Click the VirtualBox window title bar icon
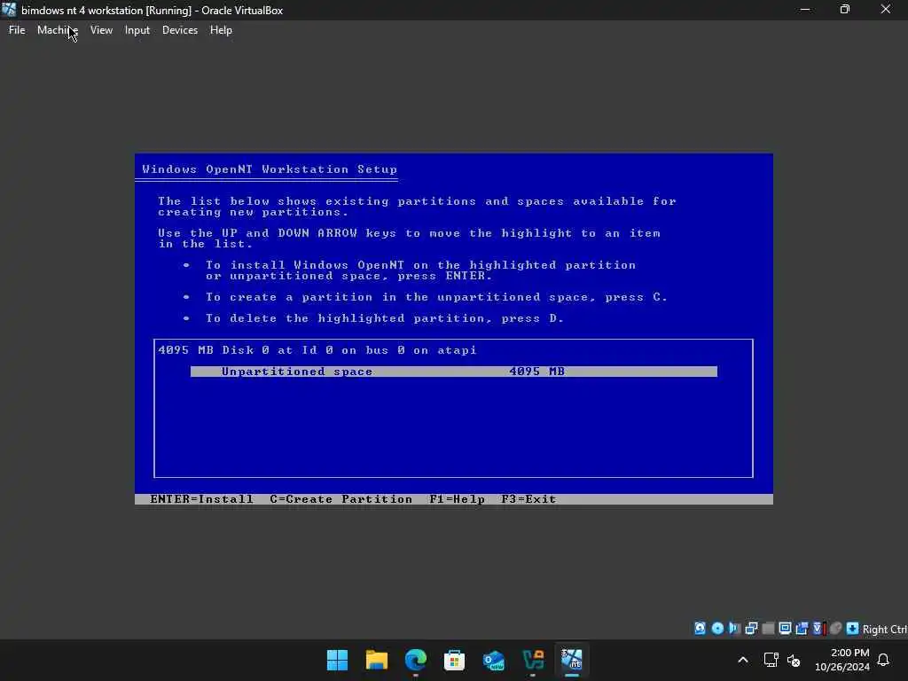 click(x=9, y=9)
